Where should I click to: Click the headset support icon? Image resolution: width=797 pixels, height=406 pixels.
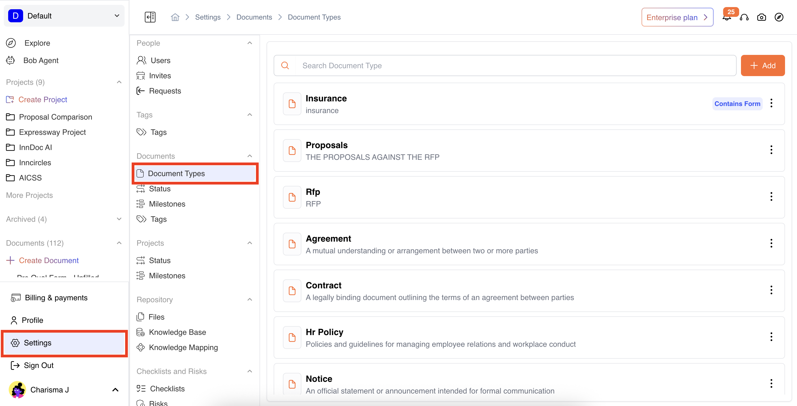pos(744,17)
